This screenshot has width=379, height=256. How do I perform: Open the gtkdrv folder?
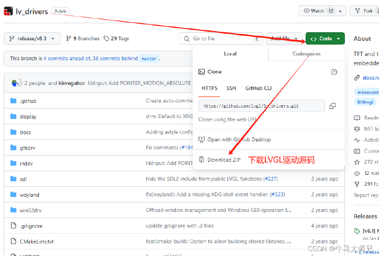pos(27,148)
